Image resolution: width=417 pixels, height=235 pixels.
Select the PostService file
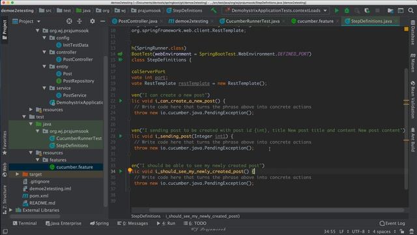click(x=74, y=95)
